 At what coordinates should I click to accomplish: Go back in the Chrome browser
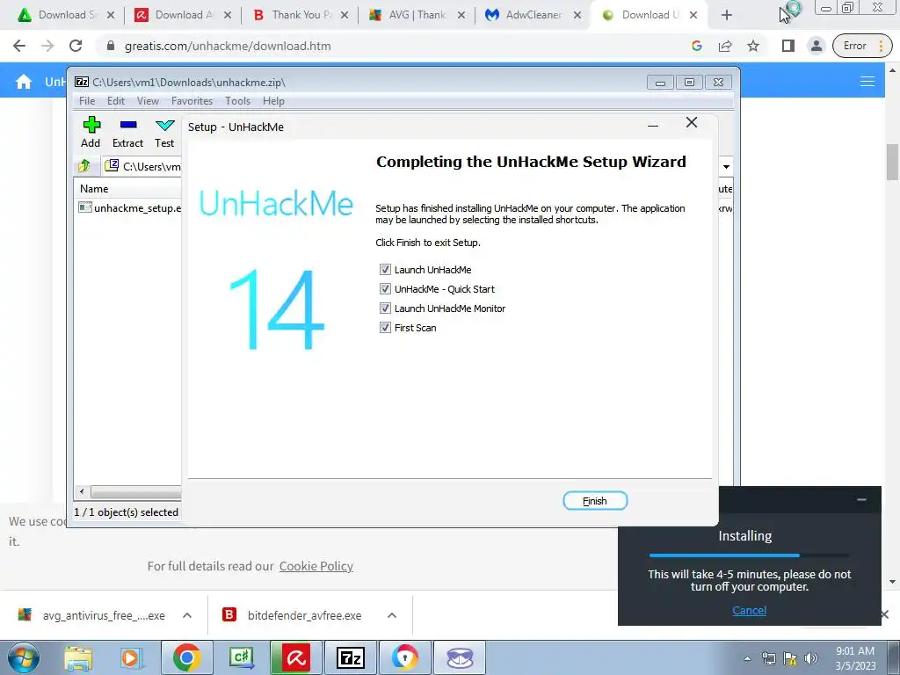(x=19, y=46)
